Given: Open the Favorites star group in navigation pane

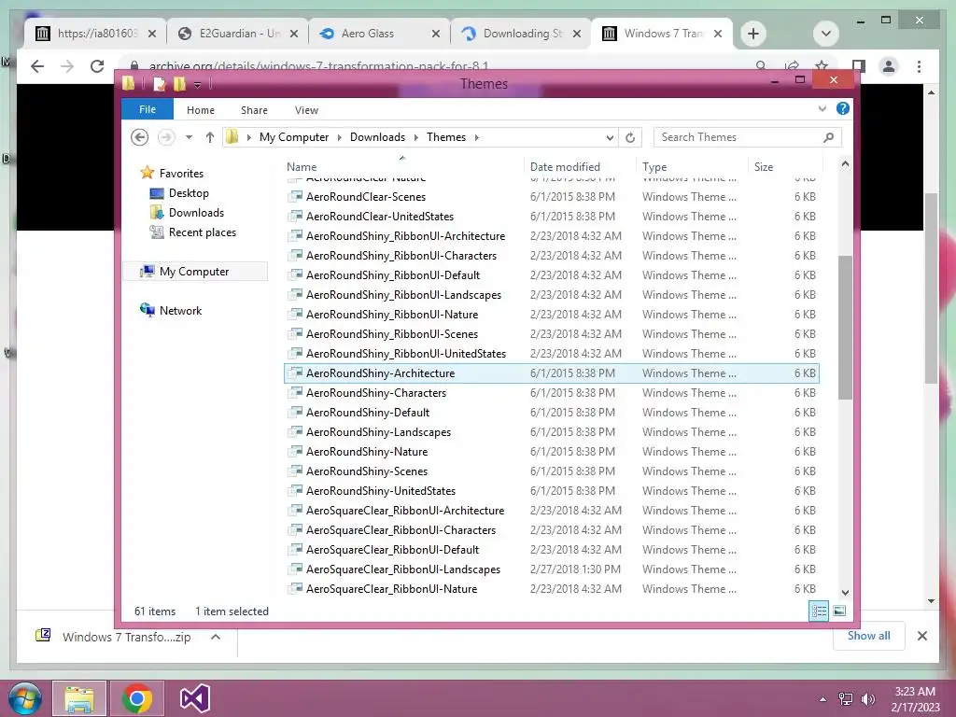Looking at the screenshot, I should (x=172, y=173).
